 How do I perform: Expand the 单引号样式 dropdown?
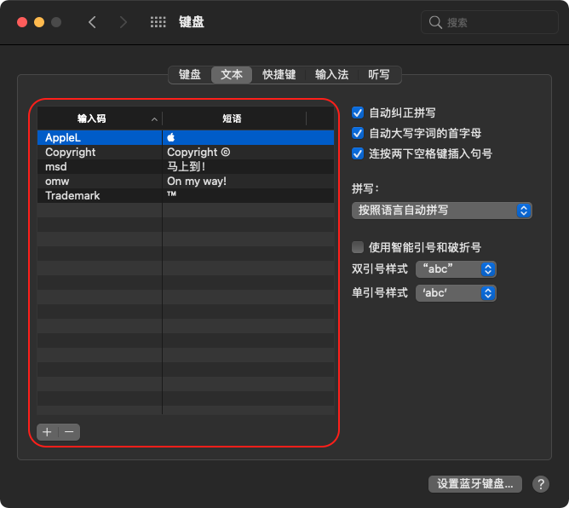[456, 293]
